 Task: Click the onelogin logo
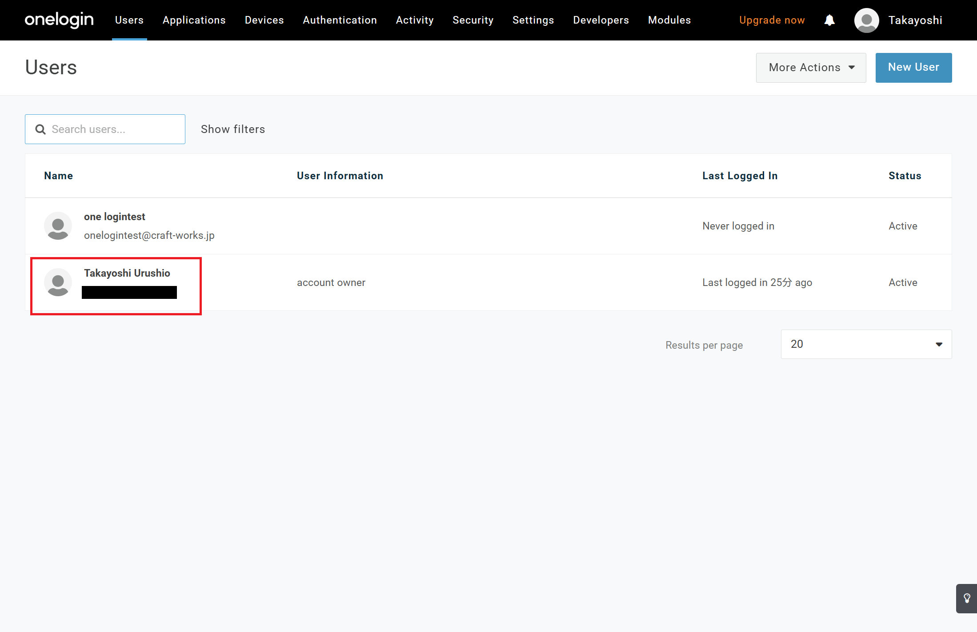click(x=59, y=20)
